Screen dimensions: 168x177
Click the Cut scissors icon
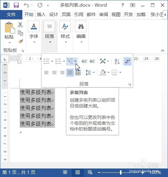pos(20,25)
